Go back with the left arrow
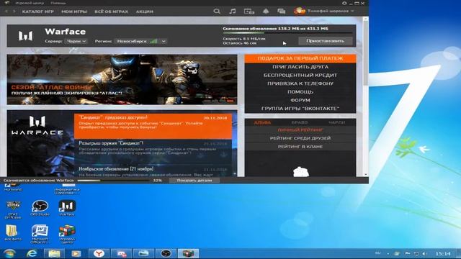The image size is (461, 259). click(6, 12)
